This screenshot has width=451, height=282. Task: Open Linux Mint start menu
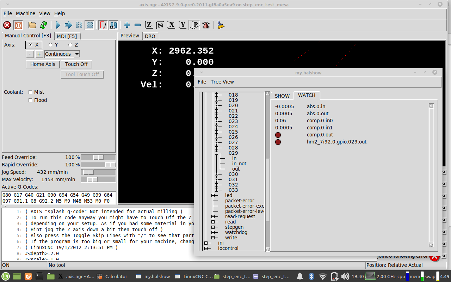click(x=5, y=276)
